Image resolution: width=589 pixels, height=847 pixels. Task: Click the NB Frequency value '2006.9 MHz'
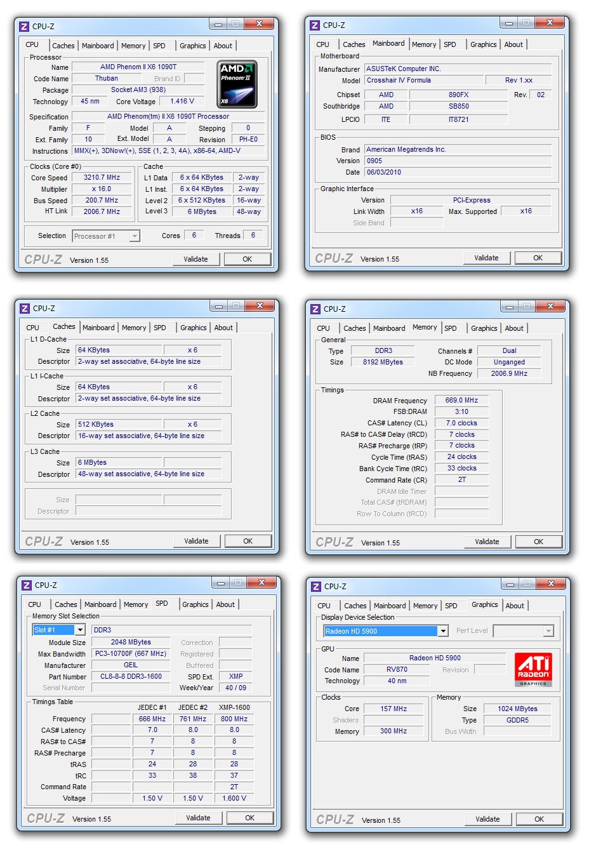pos(509,374)
